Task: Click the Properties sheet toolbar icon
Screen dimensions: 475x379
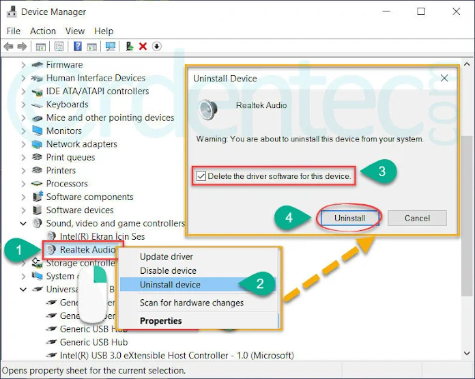Action: tap(59, 46)
